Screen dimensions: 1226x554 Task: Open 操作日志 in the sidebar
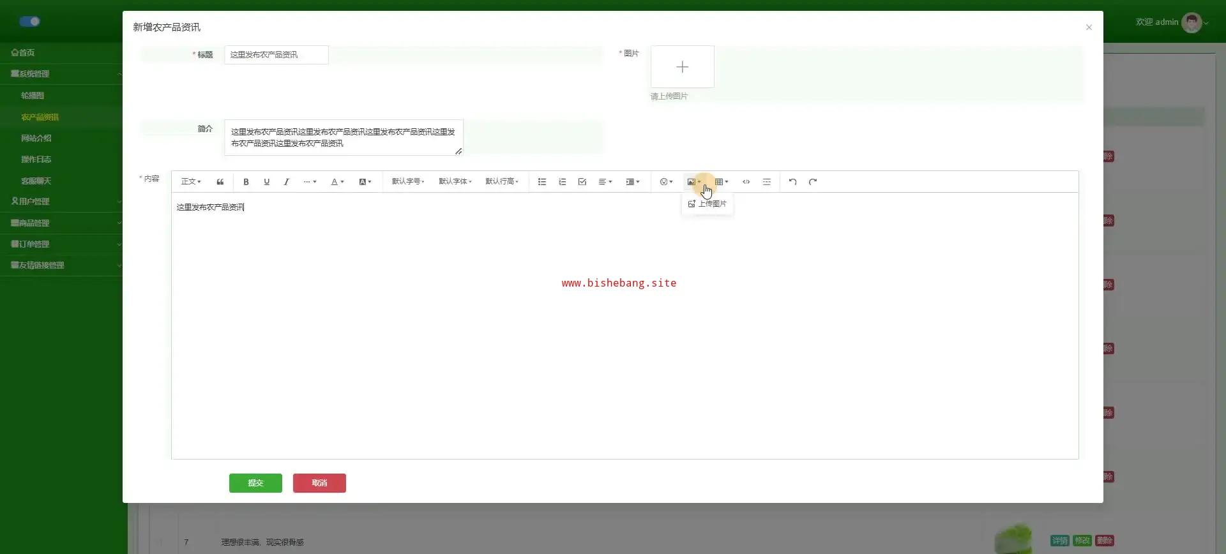point(36,160)
